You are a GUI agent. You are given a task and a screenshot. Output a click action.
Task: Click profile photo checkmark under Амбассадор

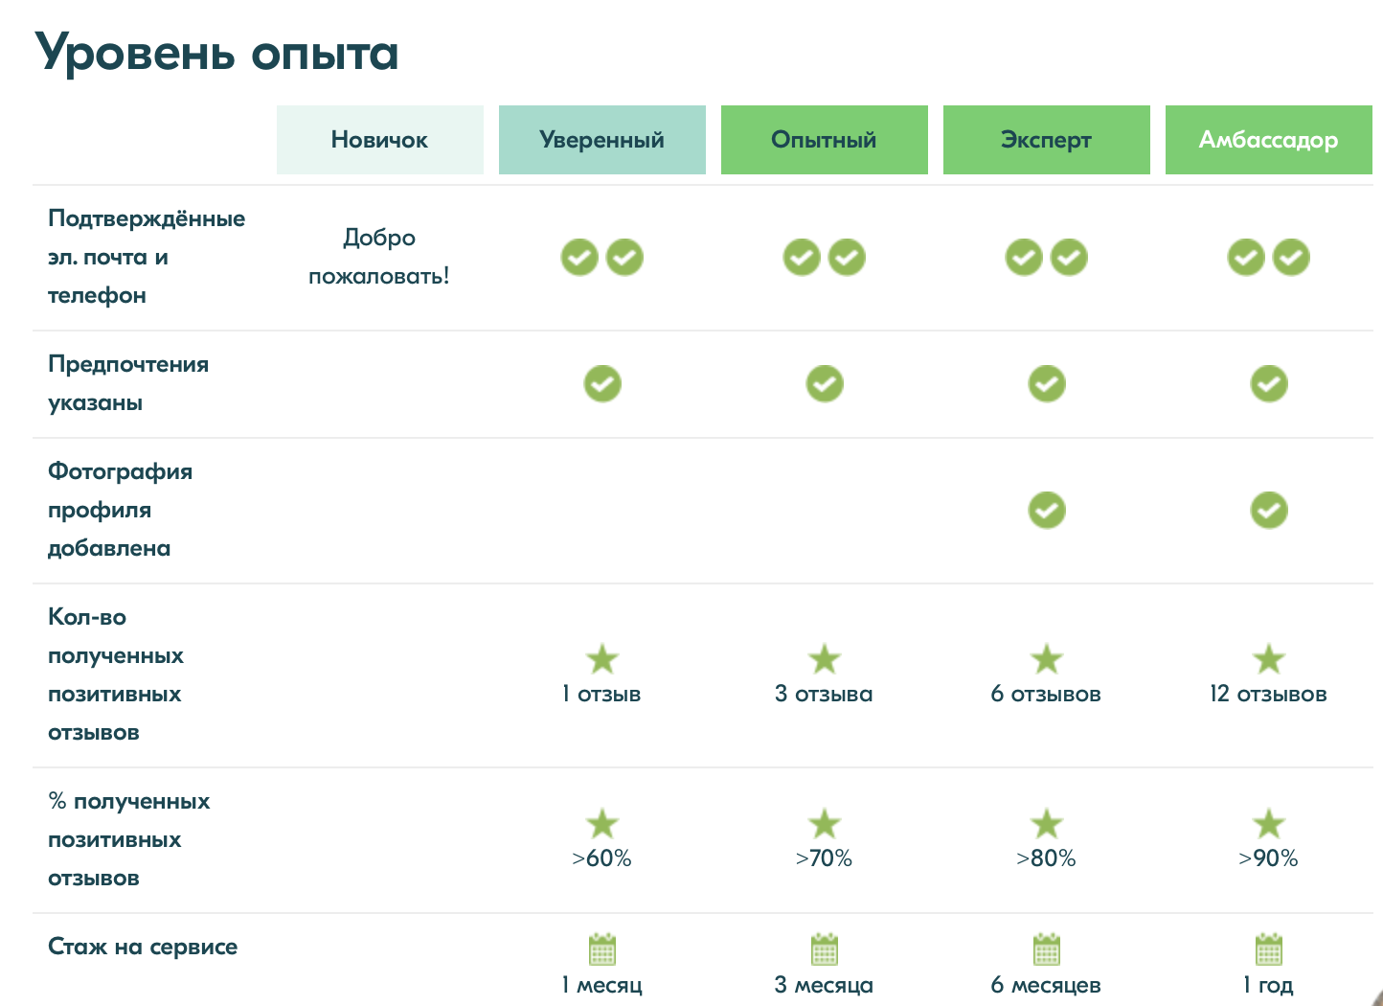(x=1269, y=511)
